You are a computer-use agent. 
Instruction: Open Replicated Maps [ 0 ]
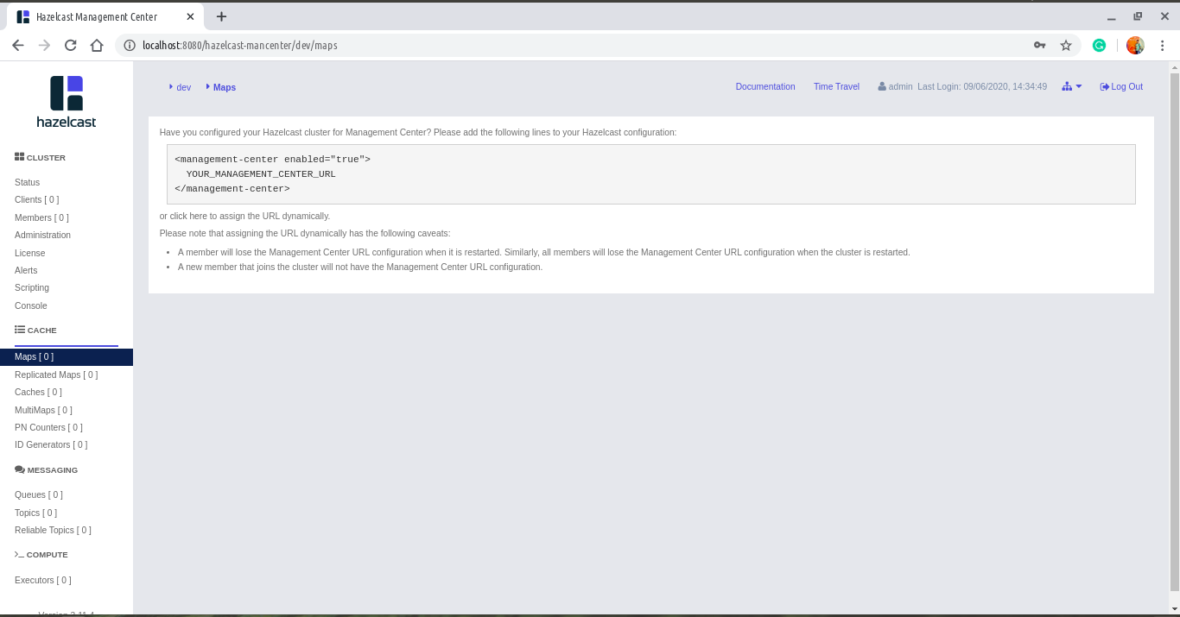click(56, 375)
